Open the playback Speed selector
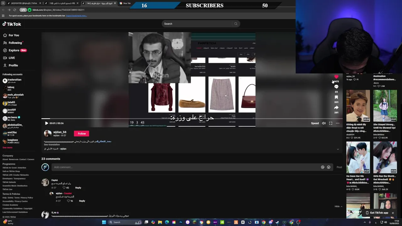The width and height of the screenshot is (402, 226). point(315,123)
